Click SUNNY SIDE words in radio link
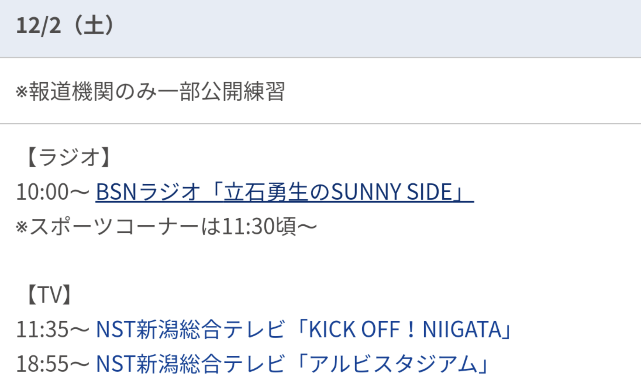Screen dimensions: 641x387 391,192
